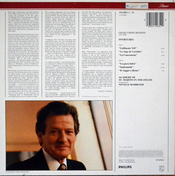Click the portrait photo of Neville Marriner
This screenshot has width=175, height=176.
pos(59,135)
